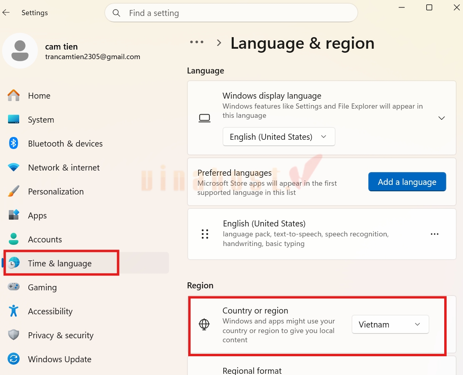
Task: Click the Apps icon in sidebar
Action: pos(14,215)
